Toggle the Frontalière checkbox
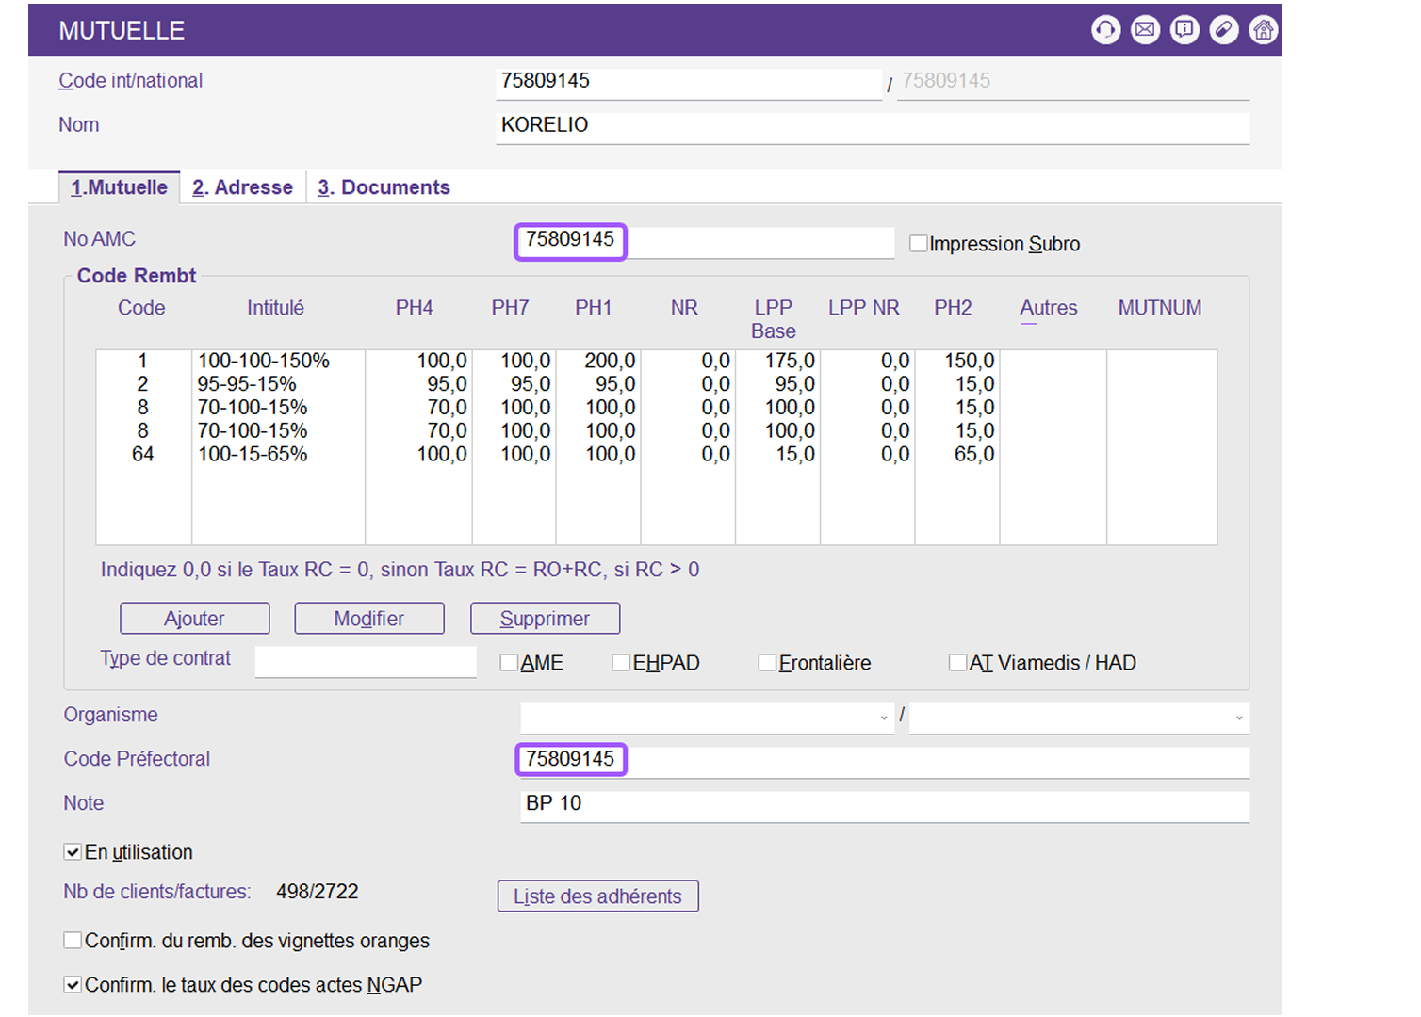The image size is (1421, 1017). pos(767,663)
